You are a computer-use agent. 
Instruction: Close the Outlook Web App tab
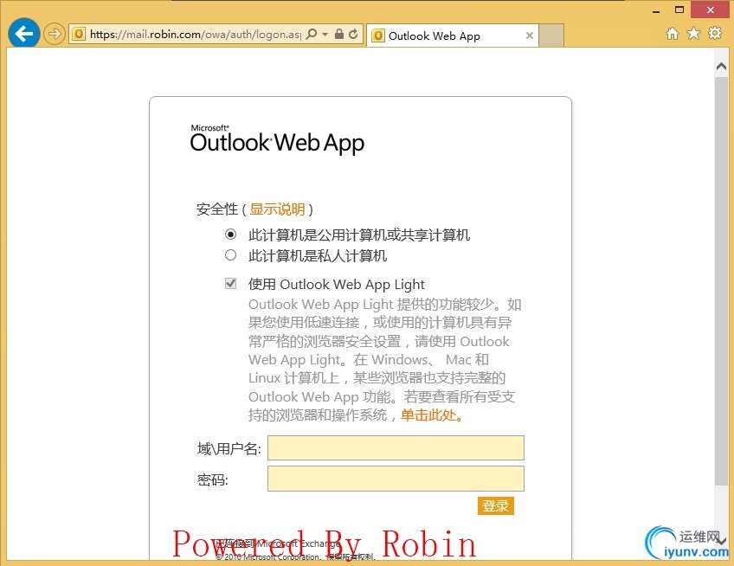[530, 35]
